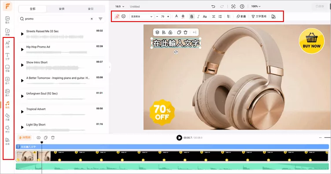The image size is (331, 174).
Task: Open the Text style (文字風格) options
Action: (259, 16)
